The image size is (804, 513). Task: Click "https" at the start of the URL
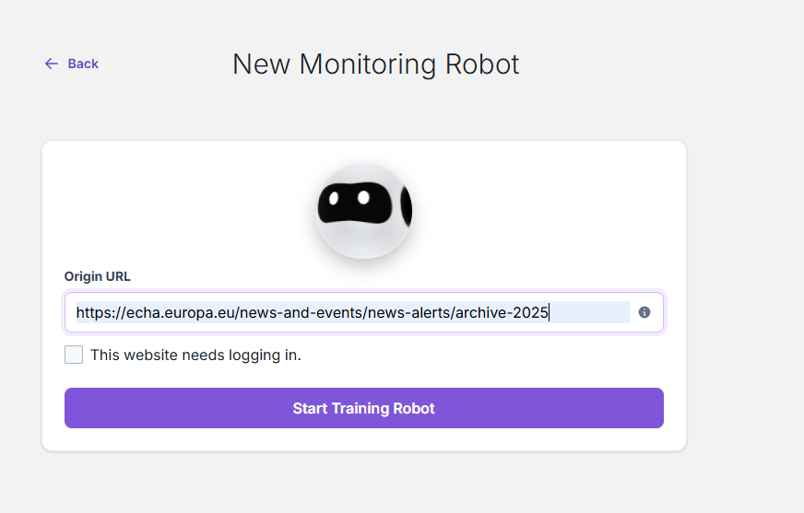94,312
